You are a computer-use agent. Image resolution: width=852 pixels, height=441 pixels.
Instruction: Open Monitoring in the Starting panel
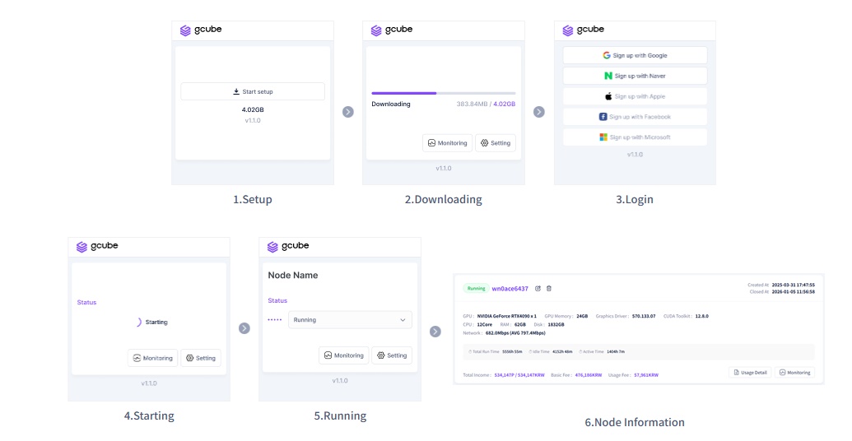point(152,358)
